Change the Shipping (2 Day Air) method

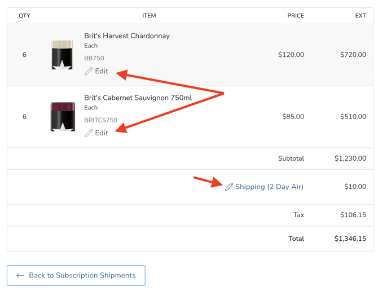(269, 187)
